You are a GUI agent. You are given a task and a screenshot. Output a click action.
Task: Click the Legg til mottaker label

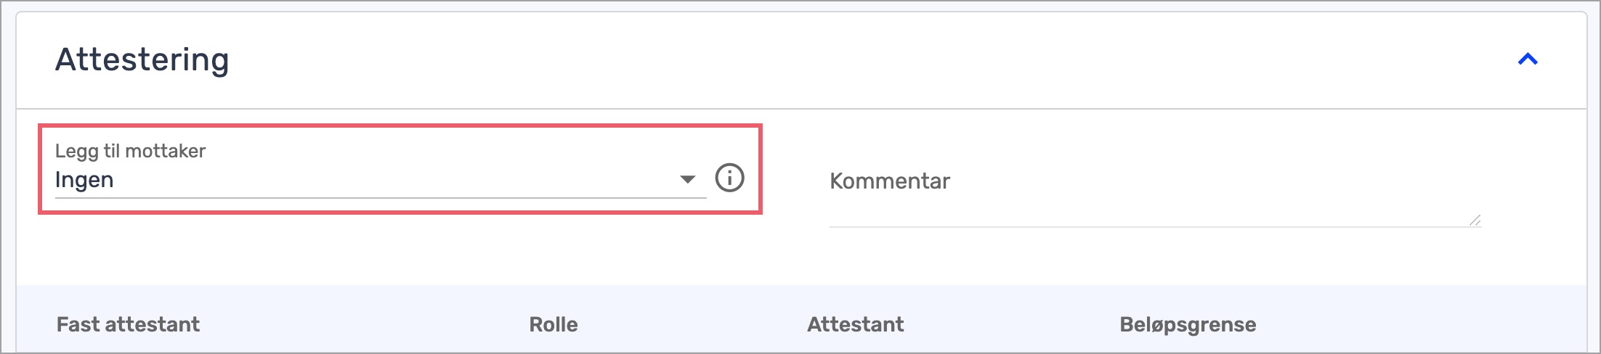(x=131, y=151)
